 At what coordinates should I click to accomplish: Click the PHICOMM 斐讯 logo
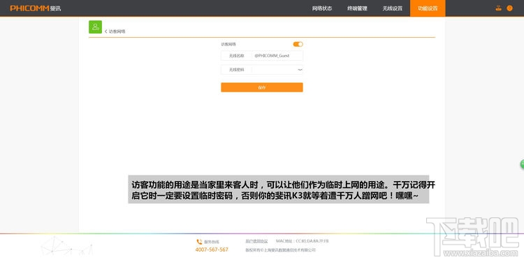[36, 8]
